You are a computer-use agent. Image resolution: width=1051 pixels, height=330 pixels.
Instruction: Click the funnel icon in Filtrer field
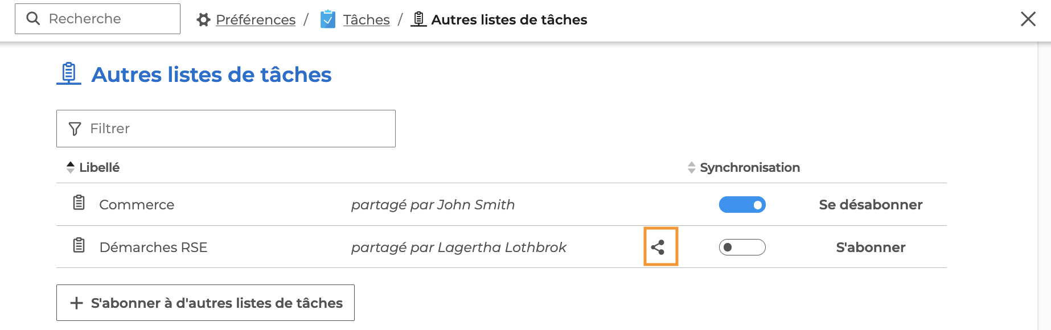click(x=75, y=129)
